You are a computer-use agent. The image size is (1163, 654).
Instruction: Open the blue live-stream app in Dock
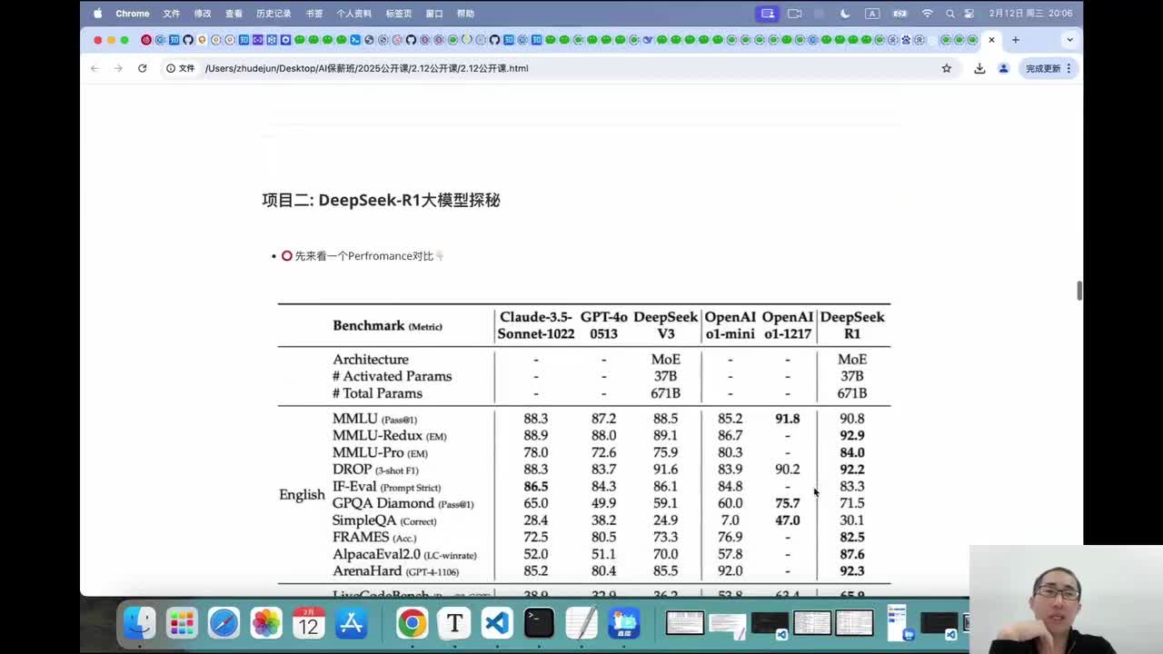click(623, 622)
